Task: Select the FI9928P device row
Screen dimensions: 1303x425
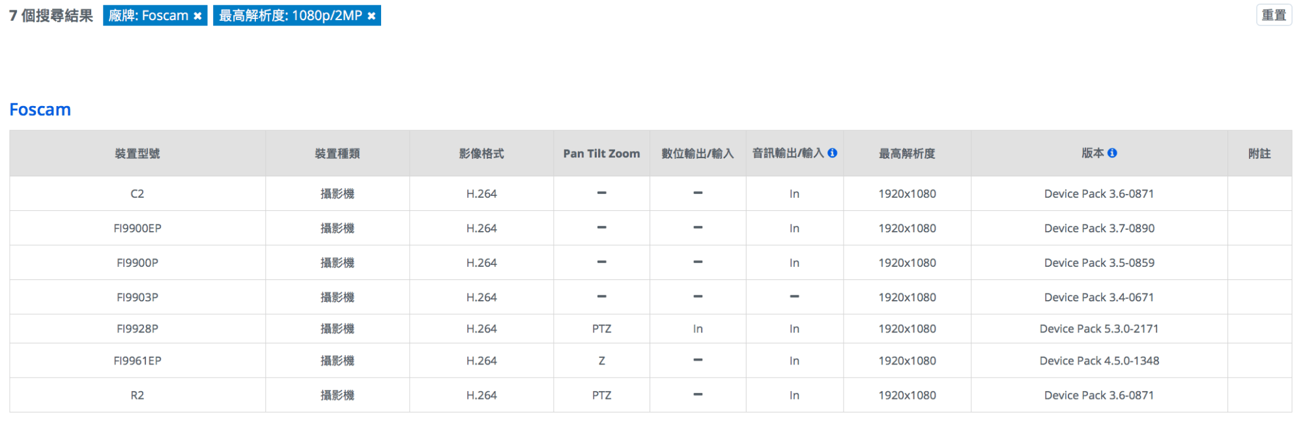Action: point(137,329)
